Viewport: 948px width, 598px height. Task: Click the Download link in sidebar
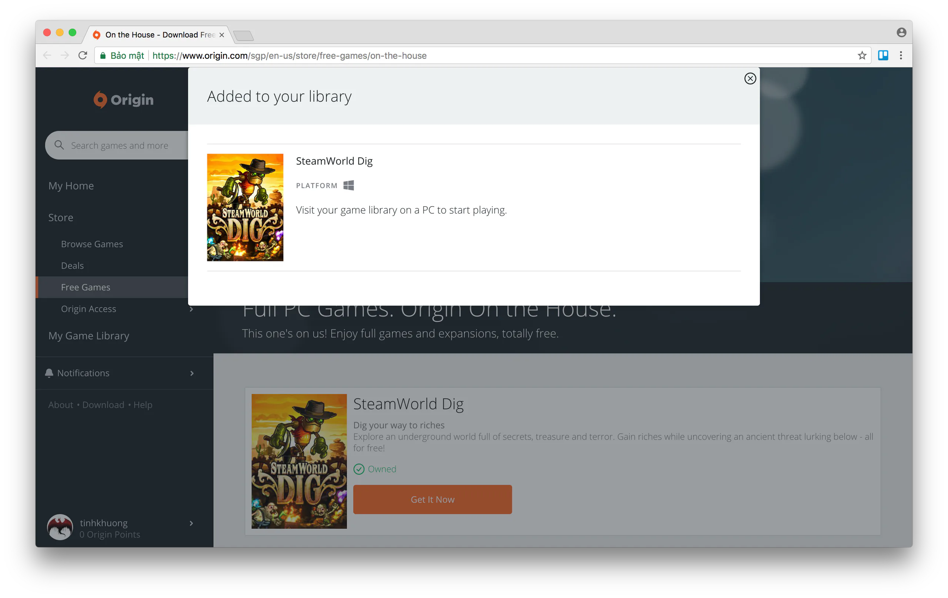(x=103, y=405)
